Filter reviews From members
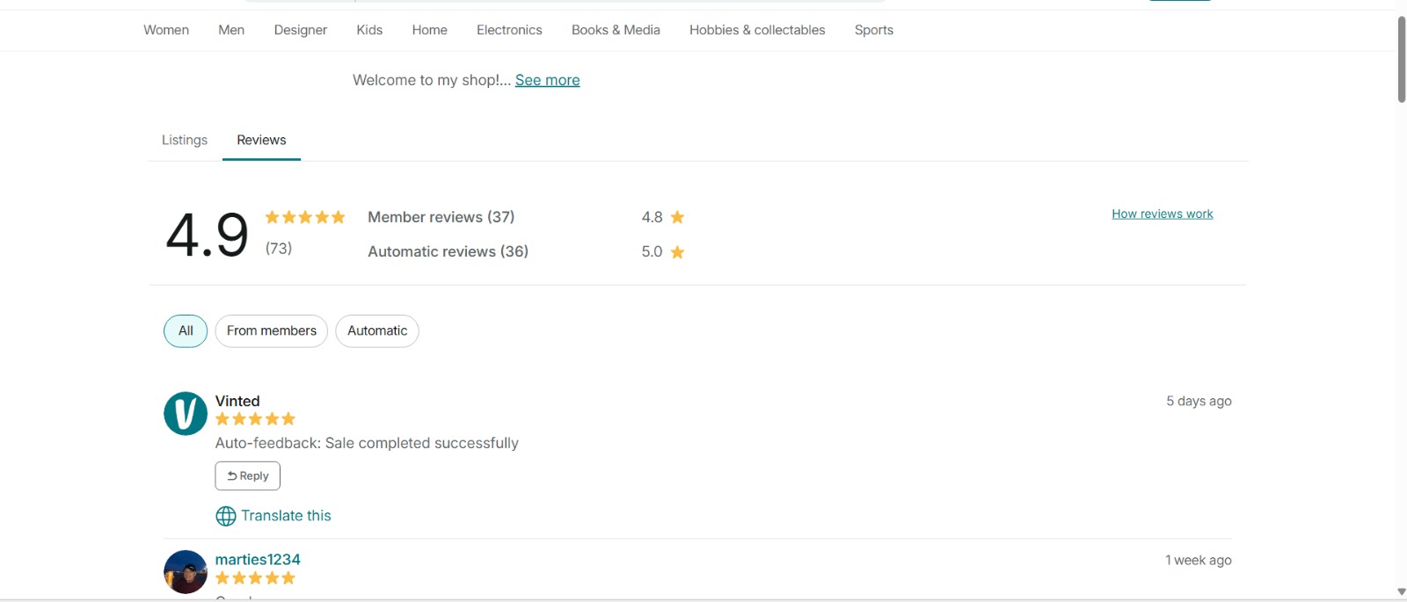The width and height of the screenshot is (1407, 602). [x=272, y=331]
